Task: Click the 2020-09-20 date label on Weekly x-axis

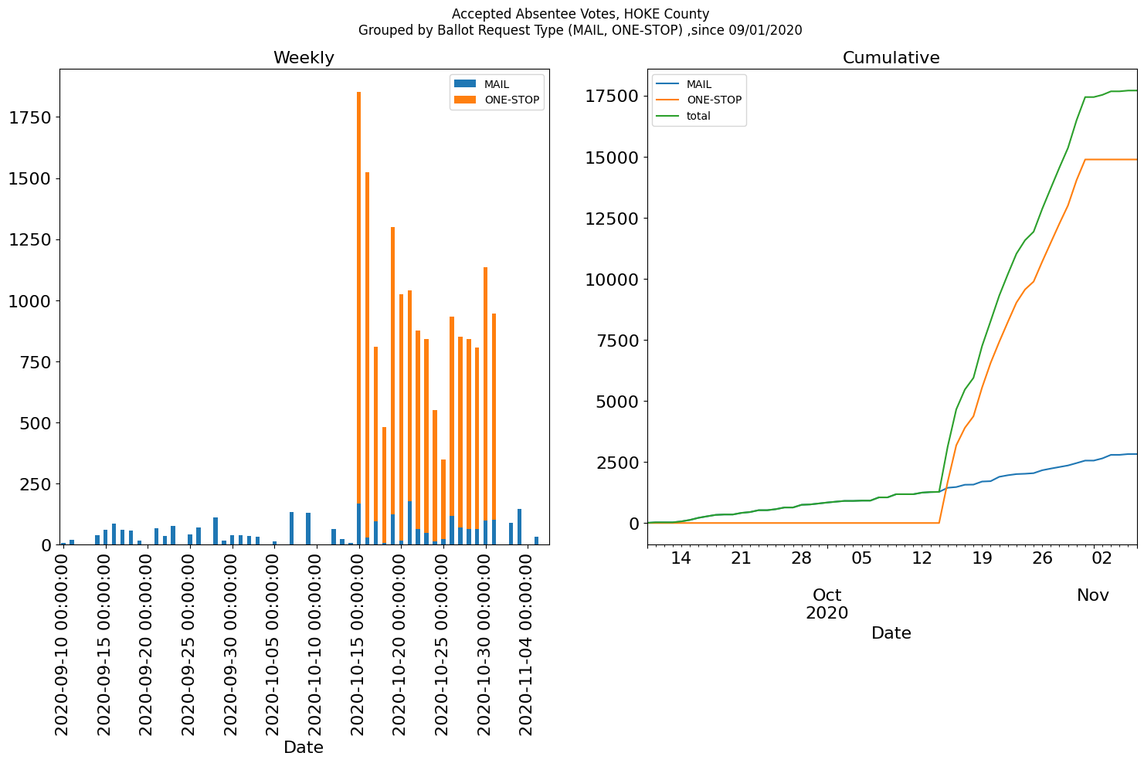Action: (146, 644)
